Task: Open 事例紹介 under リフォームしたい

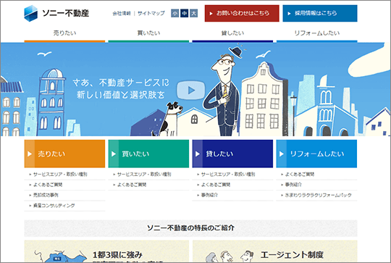Action: click(x=293, y=185)
